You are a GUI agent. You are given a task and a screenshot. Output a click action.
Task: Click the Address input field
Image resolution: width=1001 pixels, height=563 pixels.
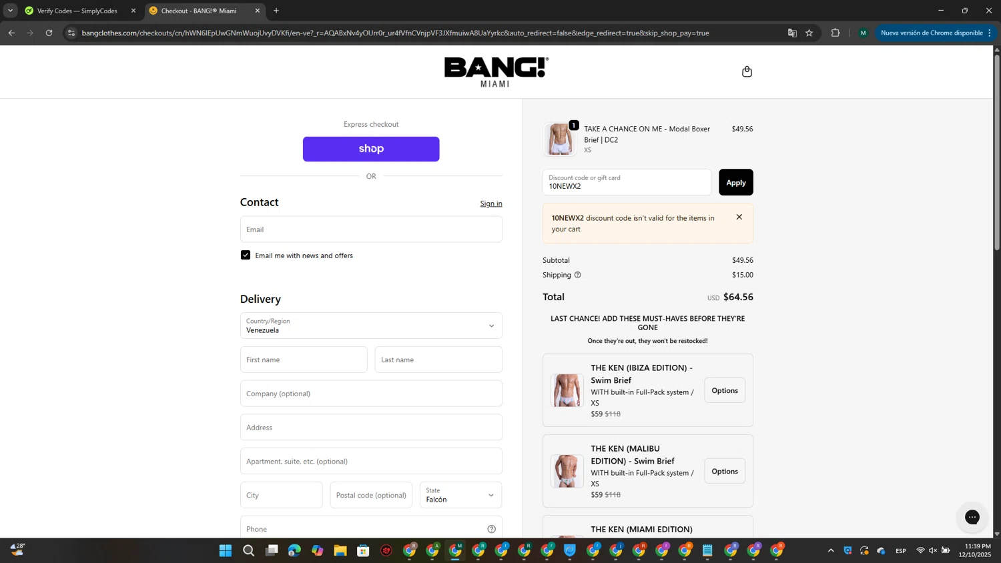371,428
